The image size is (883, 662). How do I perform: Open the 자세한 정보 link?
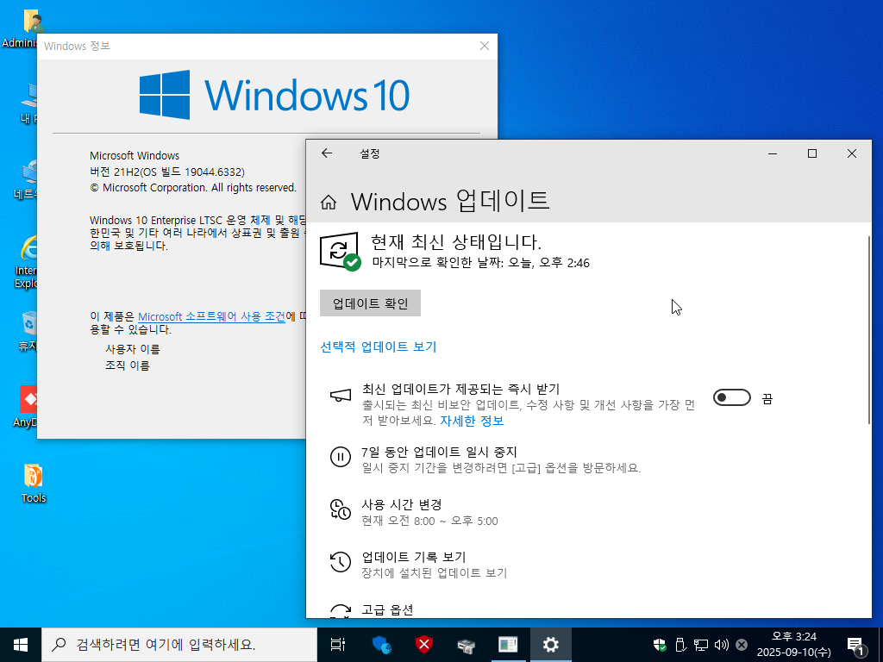coord(472,421)
